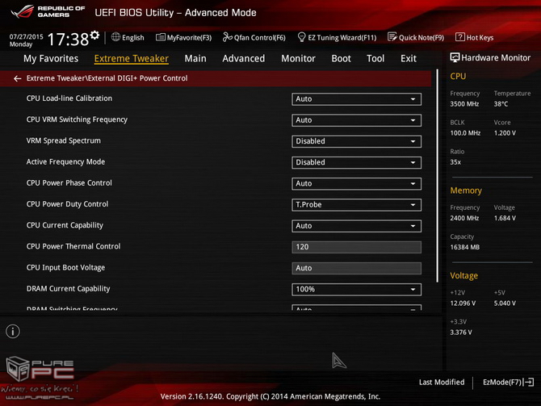
Task: Click the language globe icon
Action: point(115,37)
